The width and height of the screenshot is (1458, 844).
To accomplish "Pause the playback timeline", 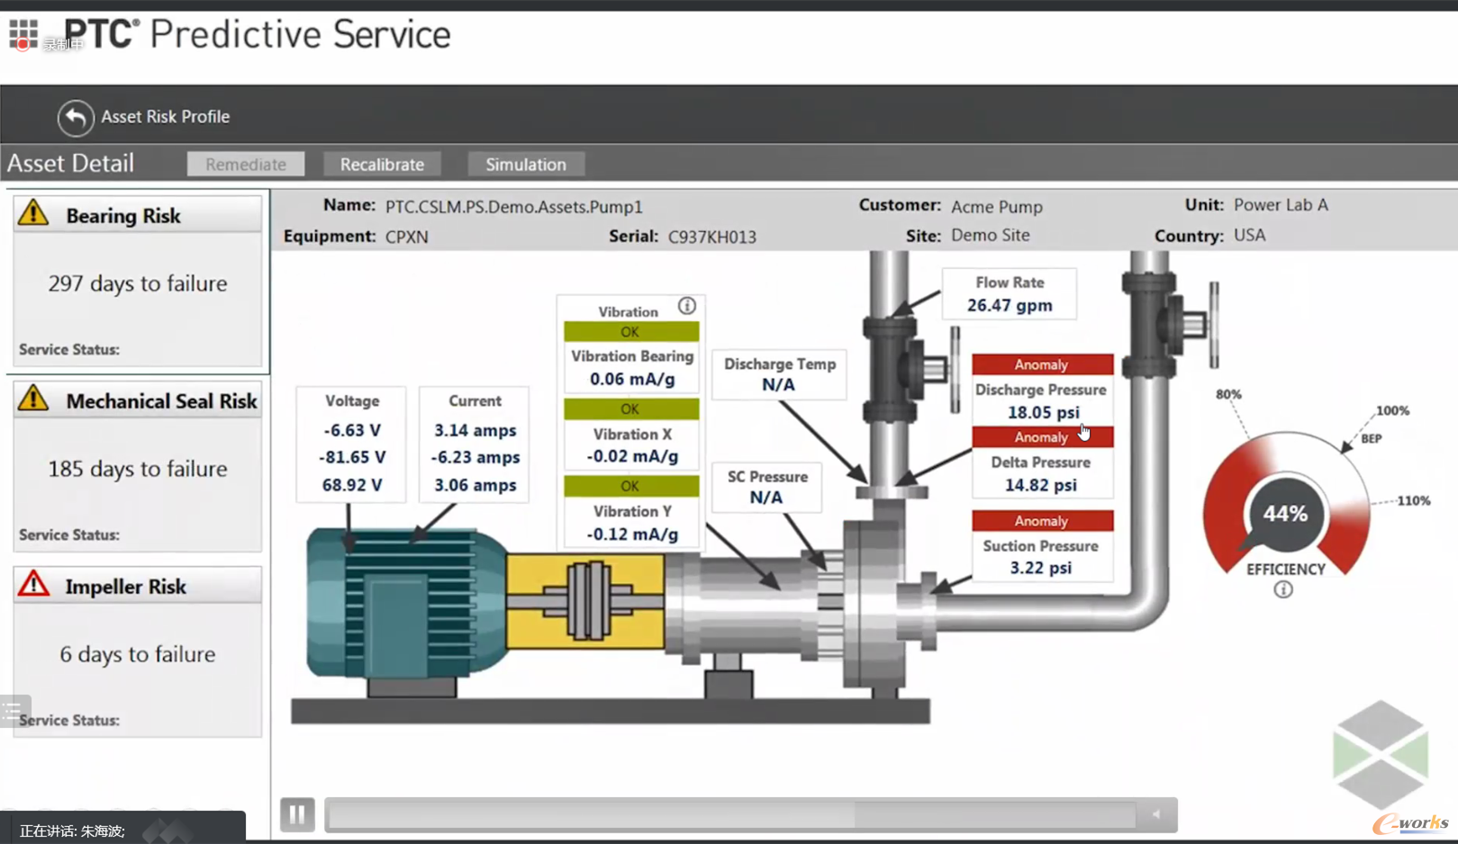I will tap(297, 814).
